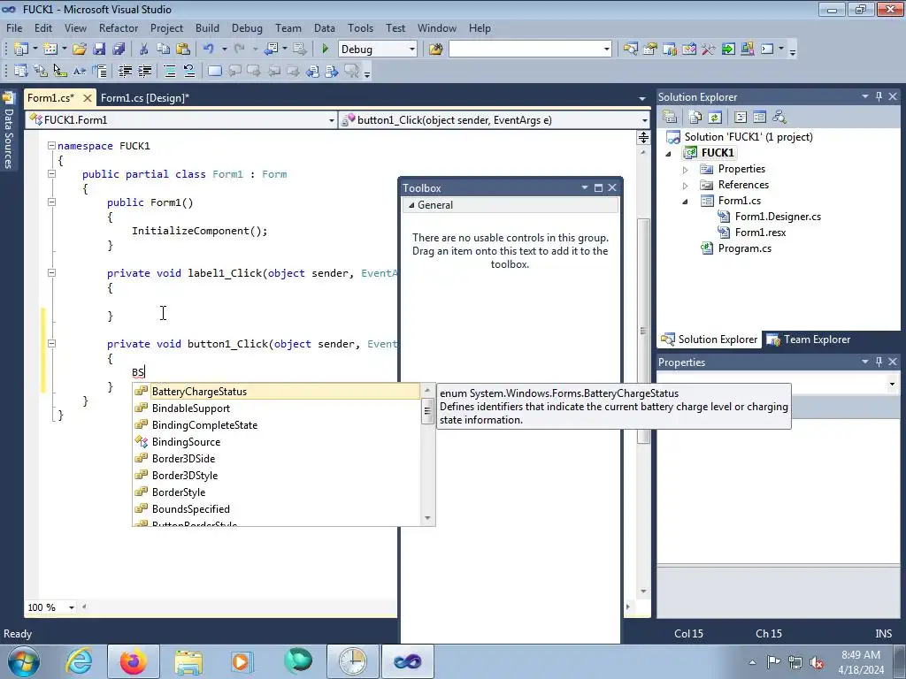Collapse the namespace FUCK1 code region
Image resolution: width=906 pixels, height=679 pixels.
(x=51, y=146)
